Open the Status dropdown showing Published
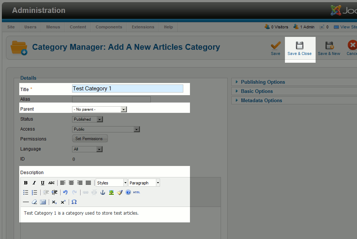The image size is (357, 239). (87, 119)
